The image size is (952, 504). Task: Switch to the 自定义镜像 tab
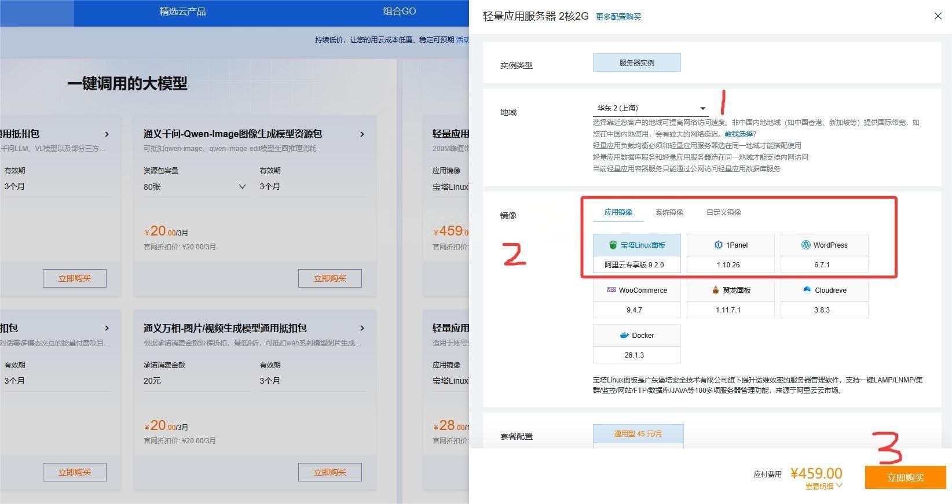[x=723, y=212]
